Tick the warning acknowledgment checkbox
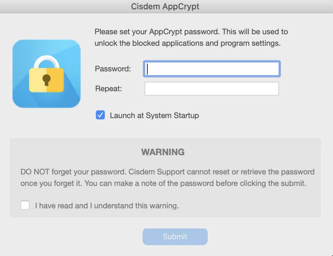Viewport: 333px width, 256px height. 25,205
